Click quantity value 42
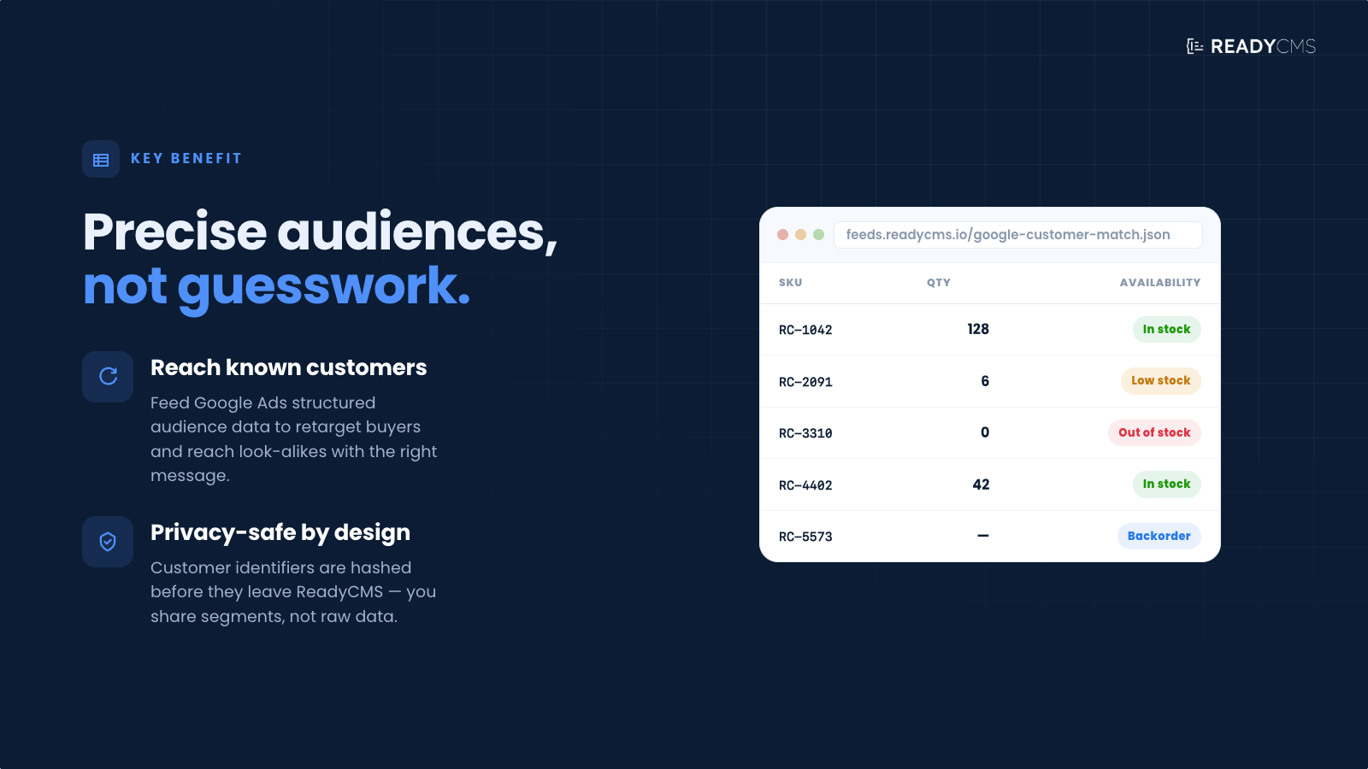The image size is (1368, 769). (981, 484)
